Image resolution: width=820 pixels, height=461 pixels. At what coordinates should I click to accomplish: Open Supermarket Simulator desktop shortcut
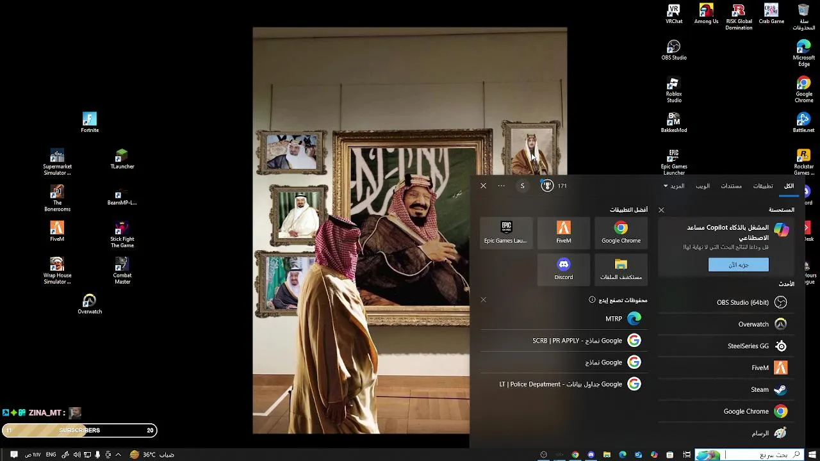tap(57, 163)
